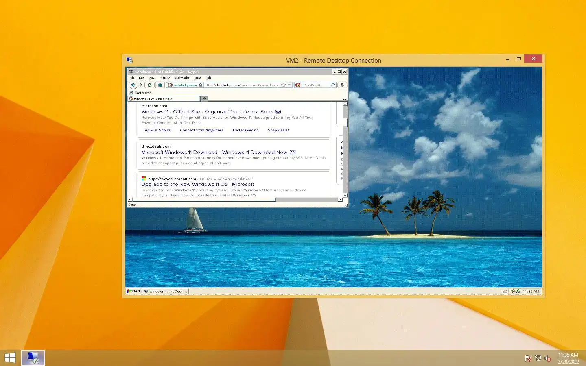Select the 'windows 11 at DuckDuckGo' tab
586x366 pixels.
click(x=164, y=98)
